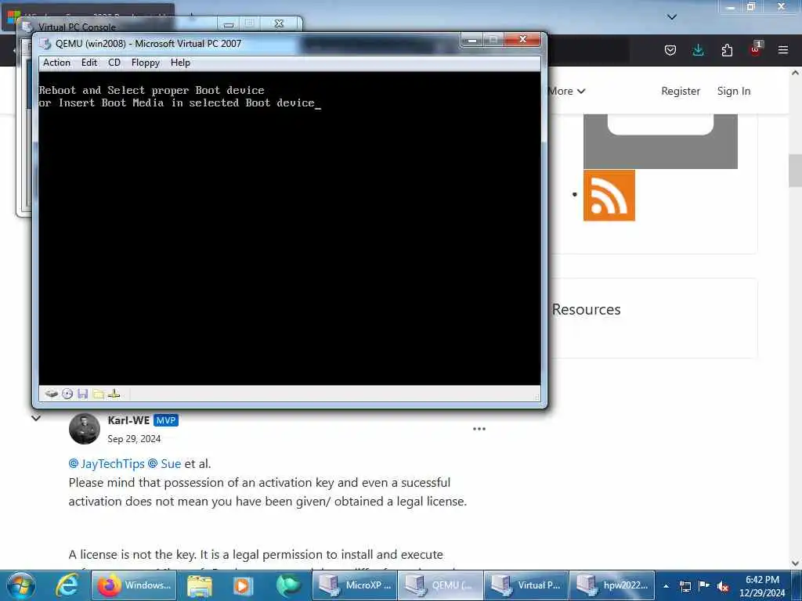The width and height of the screenshot is (802, 601).
Task: Click the network adapter status icon in QEMU window
Action: pos(114,394)
